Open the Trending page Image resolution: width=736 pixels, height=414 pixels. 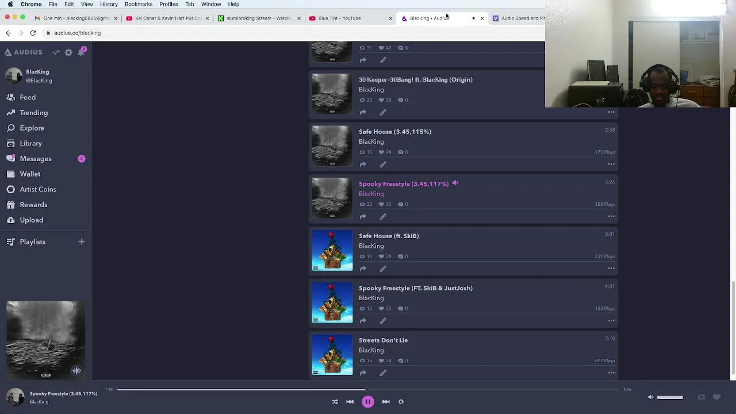[33, 113]
